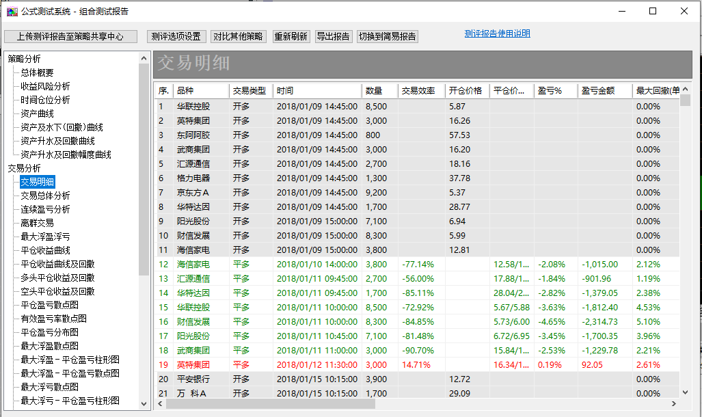The image size is (702, 417).
Task: Click 对比其他策略 button
Action: coord(238,36)
